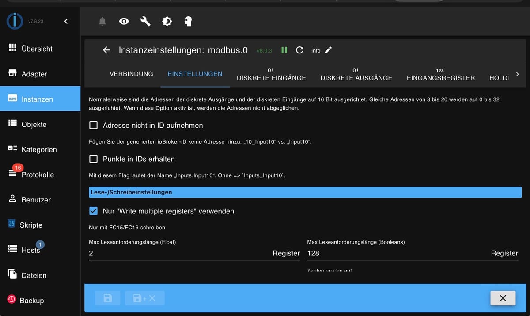This screenshot has height=316, width=530.
Task: Open Skripte in the sidebar
Action: [40, 225]
